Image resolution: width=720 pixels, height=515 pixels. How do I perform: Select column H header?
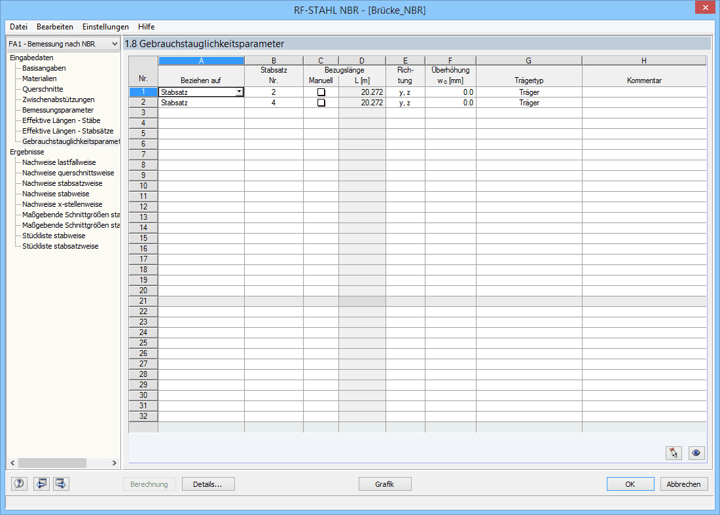pyautogui.click(x=644, y=61)
